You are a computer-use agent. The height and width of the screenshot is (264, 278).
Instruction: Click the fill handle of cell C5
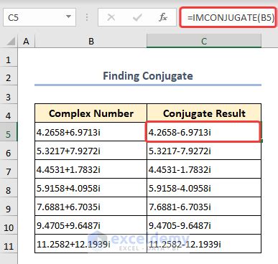pos(261,141)
